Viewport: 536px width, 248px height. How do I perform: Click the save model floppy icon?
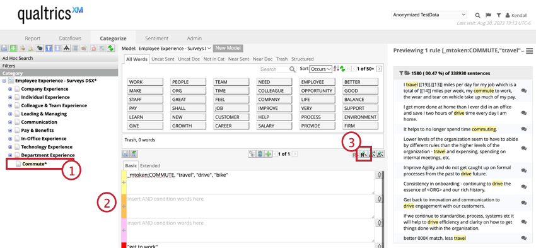tap(5, 48)
